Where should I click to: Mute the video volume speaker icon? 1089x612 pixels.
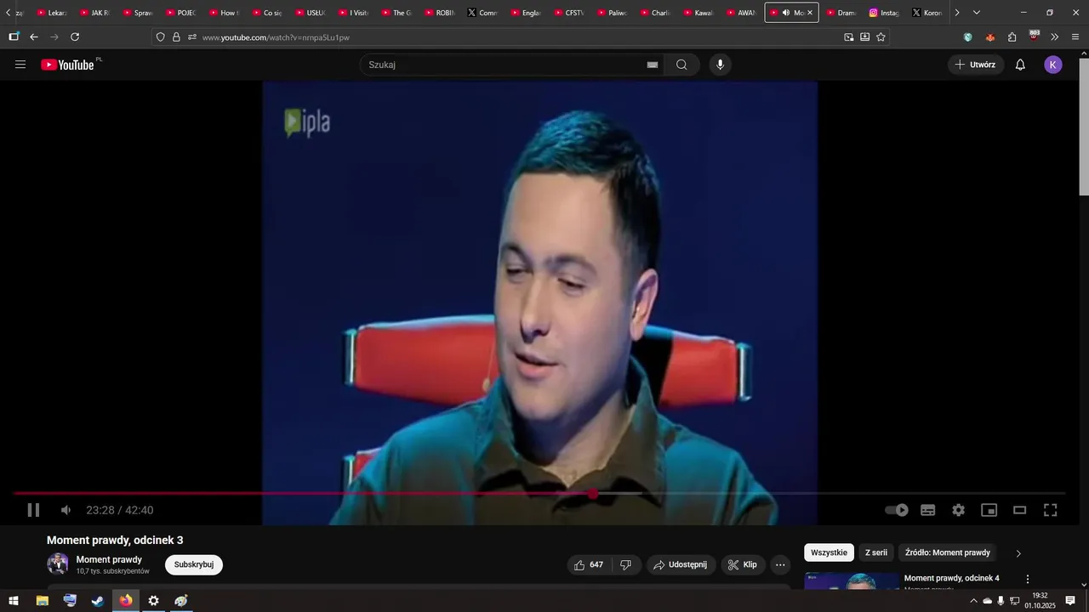pos(66,510)
